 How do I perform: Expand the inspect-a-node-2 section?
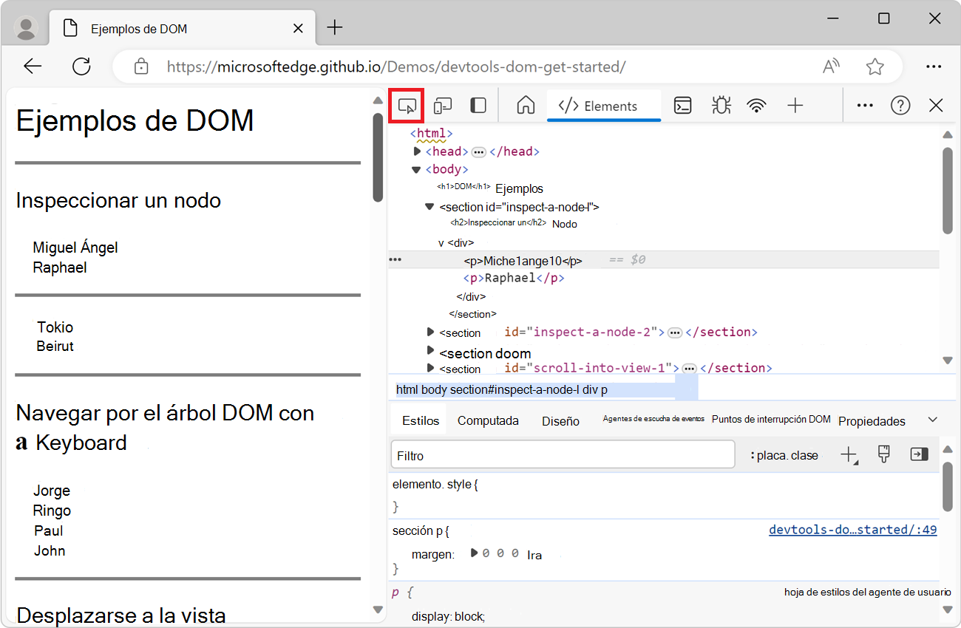[x=431, y=332]
